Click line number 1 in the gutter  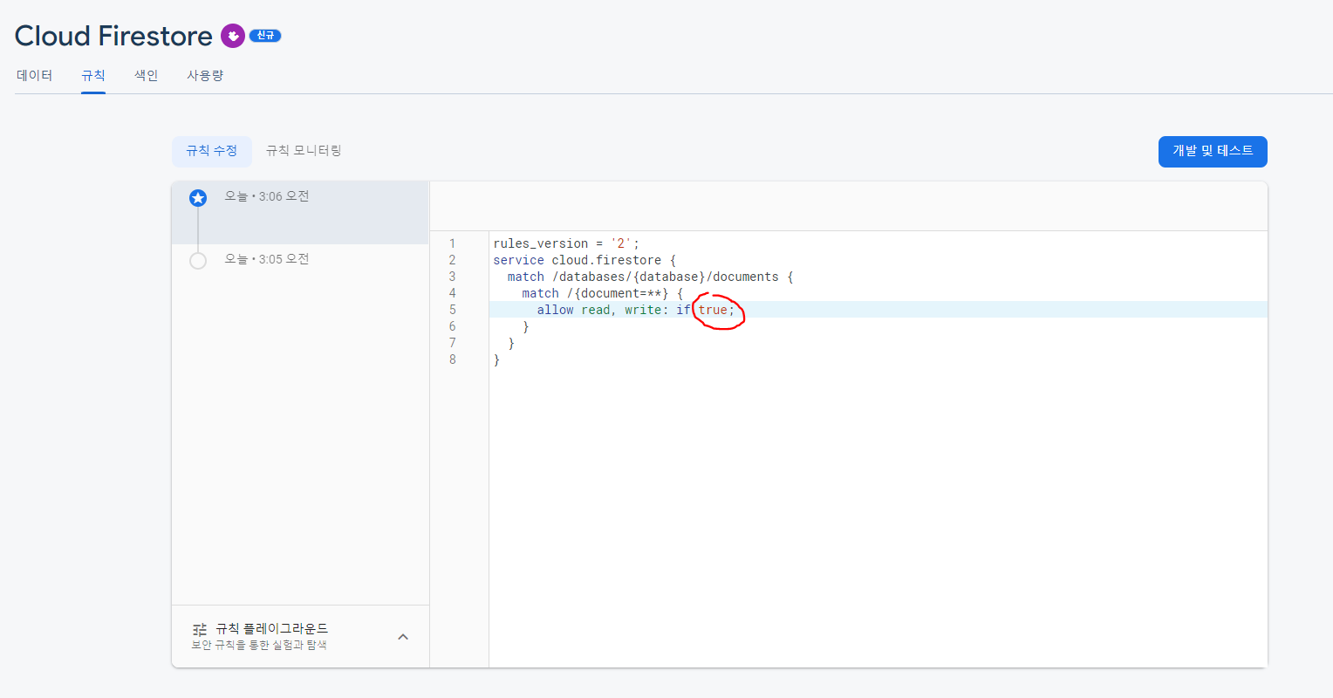click(x=452, y=243)
